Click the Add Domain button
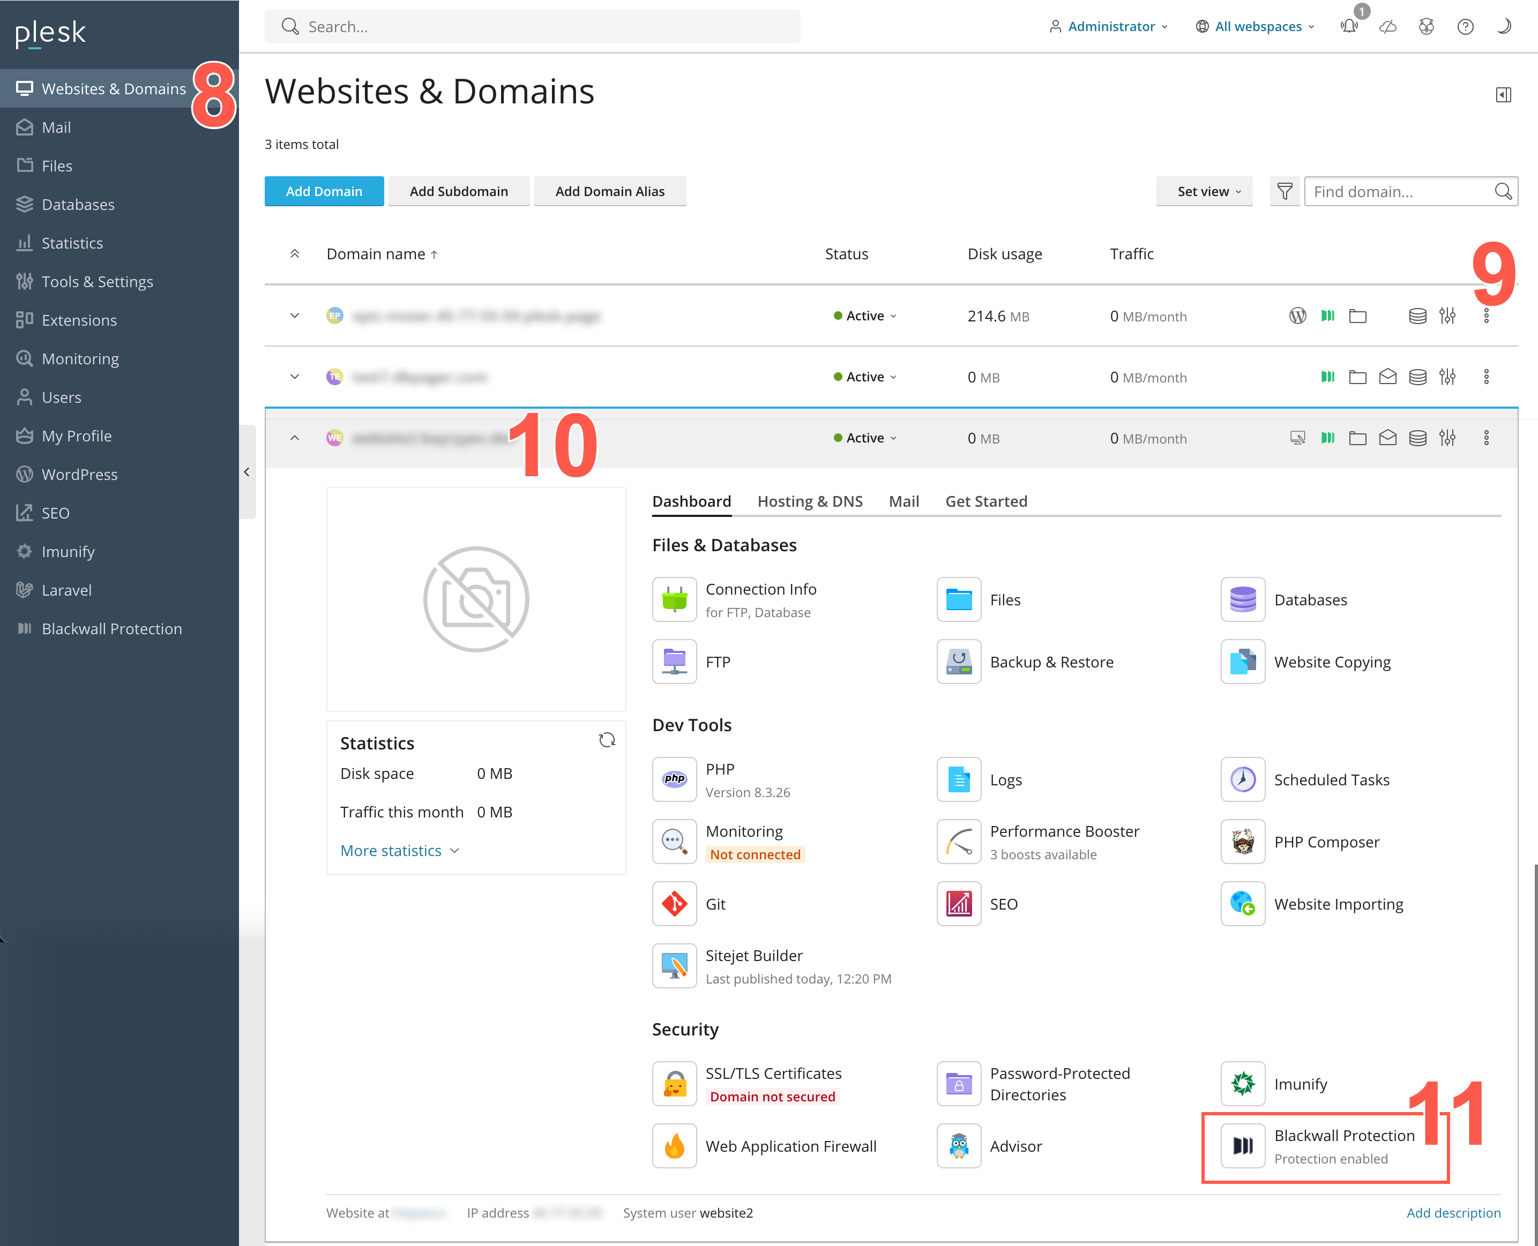Viewport: 1538px width, 1246px height. [x=324, y=192]
